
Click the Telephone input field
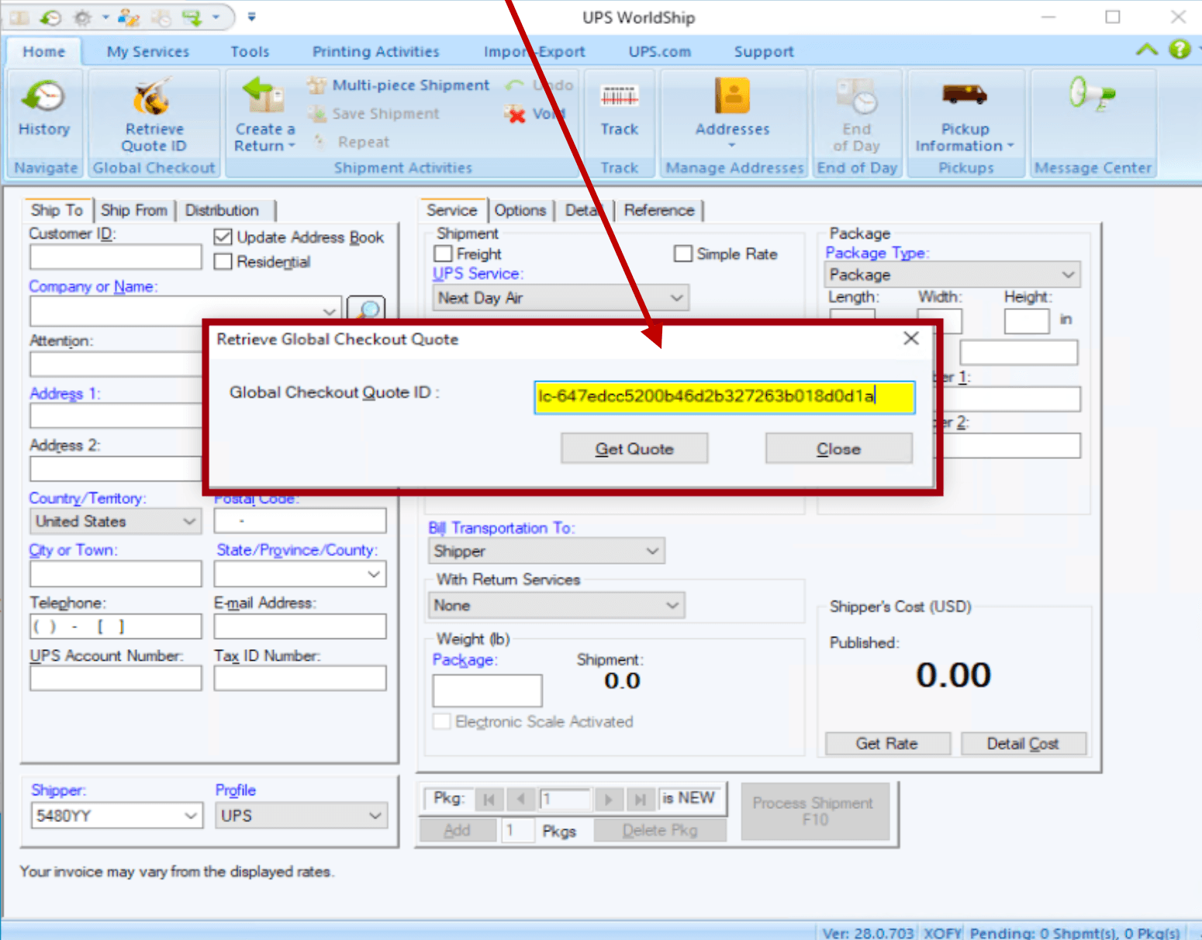tap(116, 627)
